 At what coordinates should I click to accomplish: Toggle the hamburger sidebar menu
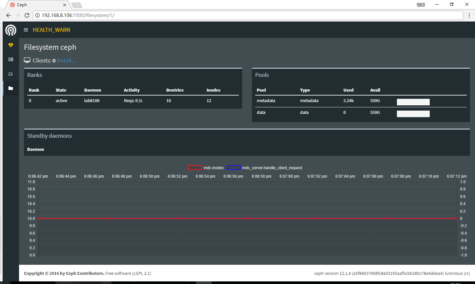click(x=26, y=30)
